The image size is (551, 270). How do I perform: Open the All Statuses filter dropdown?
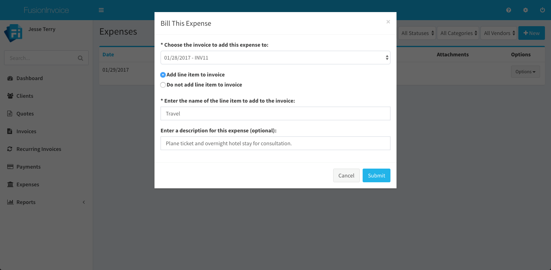point(417,33)
